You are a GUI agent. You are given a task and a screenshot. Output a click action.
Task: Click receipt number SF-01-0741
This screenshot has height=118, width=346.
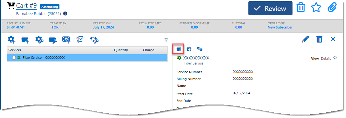pos(16,28)
